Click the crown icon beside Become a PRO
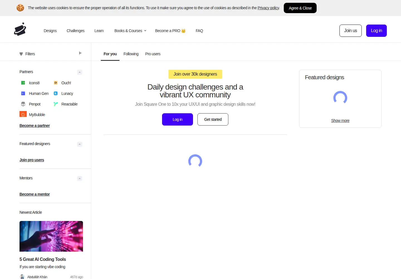 click(184, 31)
